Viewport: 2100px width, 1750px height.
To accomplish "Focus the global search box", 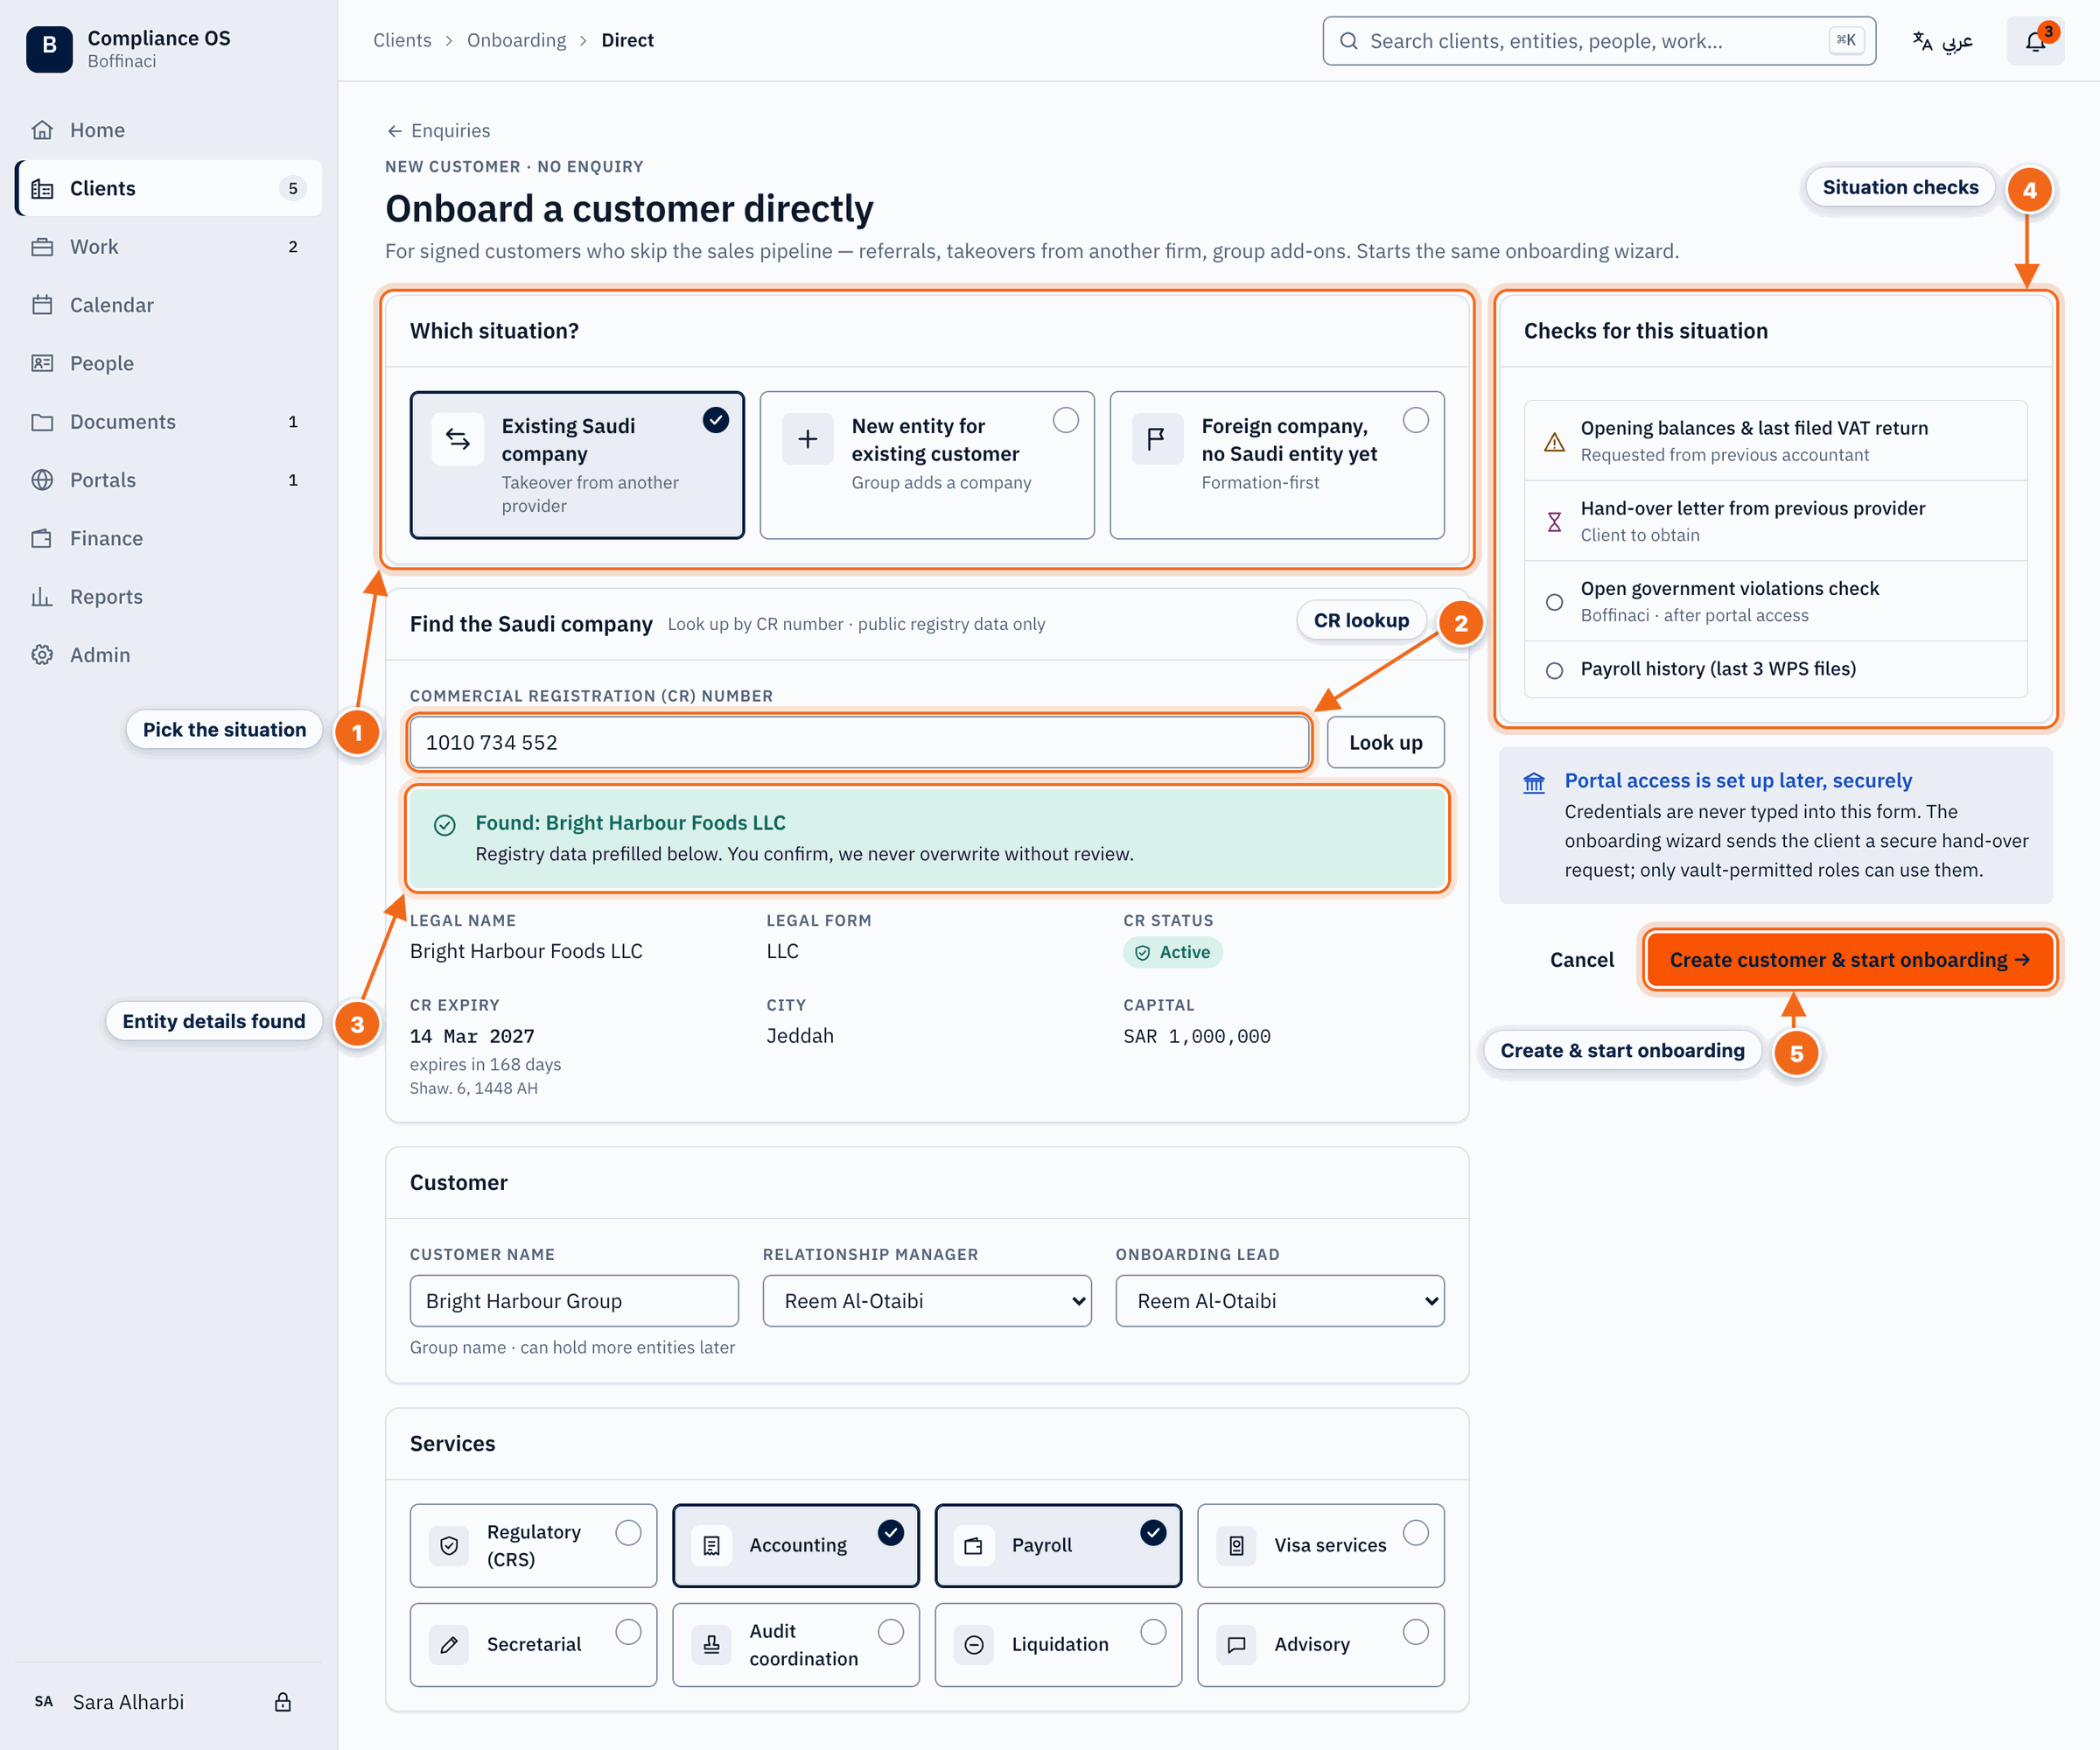I will [1598, 41].
